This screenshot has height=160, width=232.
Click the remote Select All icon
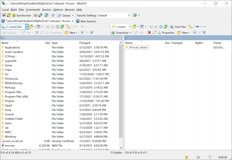pyautogui.click(x=204, y=33)
